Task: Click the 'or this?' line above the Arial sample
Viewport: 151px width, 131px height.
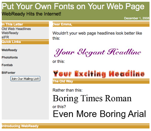Action: [x=59, y=107]
